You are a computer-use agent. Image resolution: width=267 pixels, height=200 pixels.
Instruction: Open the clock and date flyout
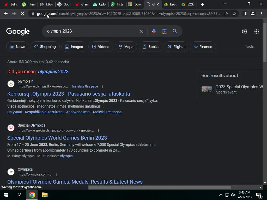pyautogui.click(x=245, y=195)
